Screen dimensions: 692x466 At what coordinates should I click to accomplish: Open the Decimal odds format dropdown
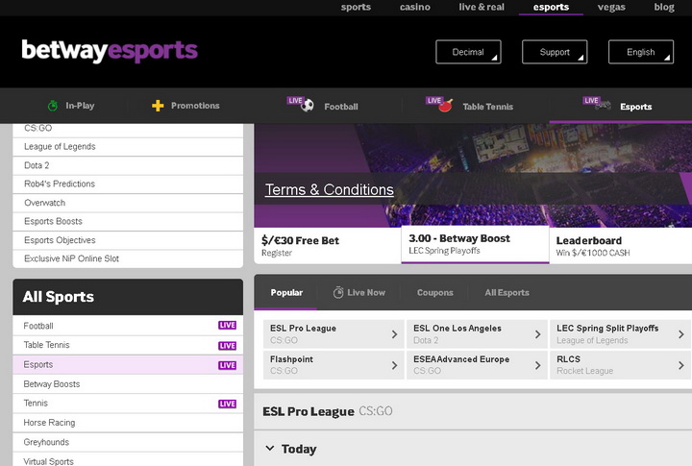[x=468, y=52]
